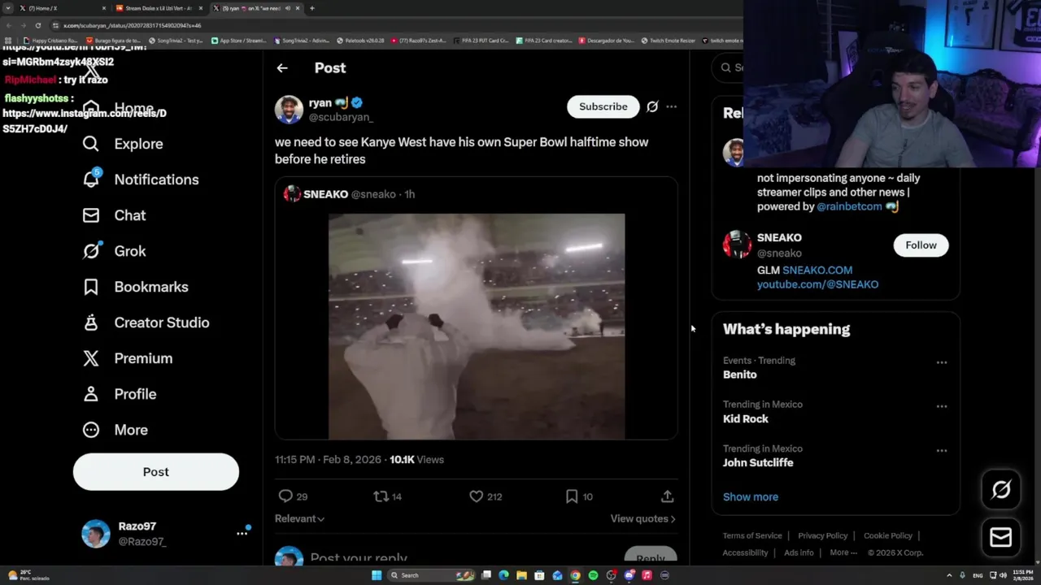Expand the footer More menu

(x=843, y=552)
